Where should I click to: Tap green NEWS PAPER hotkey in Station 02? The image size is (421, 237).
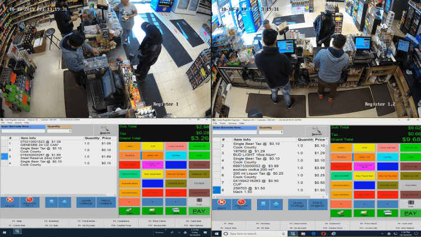tap(129, 174)
